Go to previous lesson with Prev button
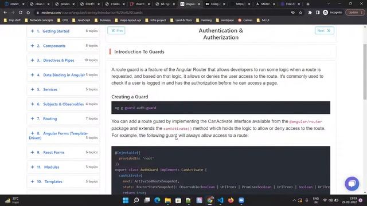 click(116, 30)
